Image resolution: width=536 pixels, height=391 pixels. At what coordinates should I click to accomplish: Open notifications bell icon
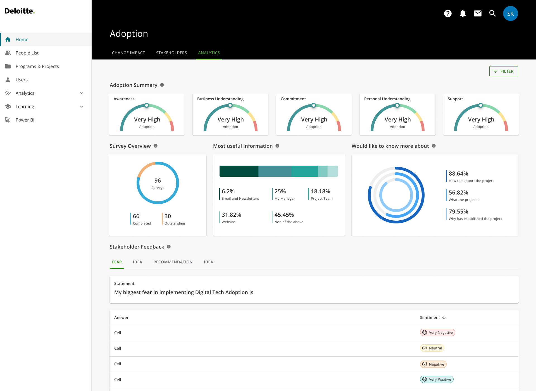coord(463,13)
